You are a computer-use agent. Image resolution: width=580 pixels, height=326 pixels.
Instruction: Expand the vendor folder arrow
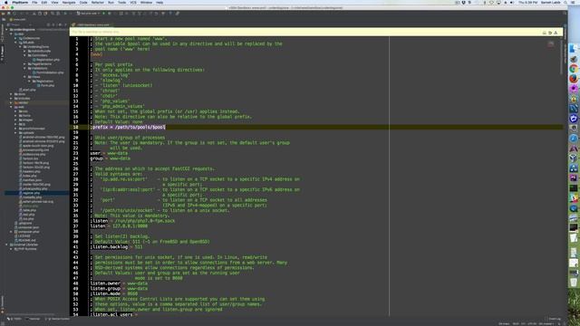click(x=12, y=102)
